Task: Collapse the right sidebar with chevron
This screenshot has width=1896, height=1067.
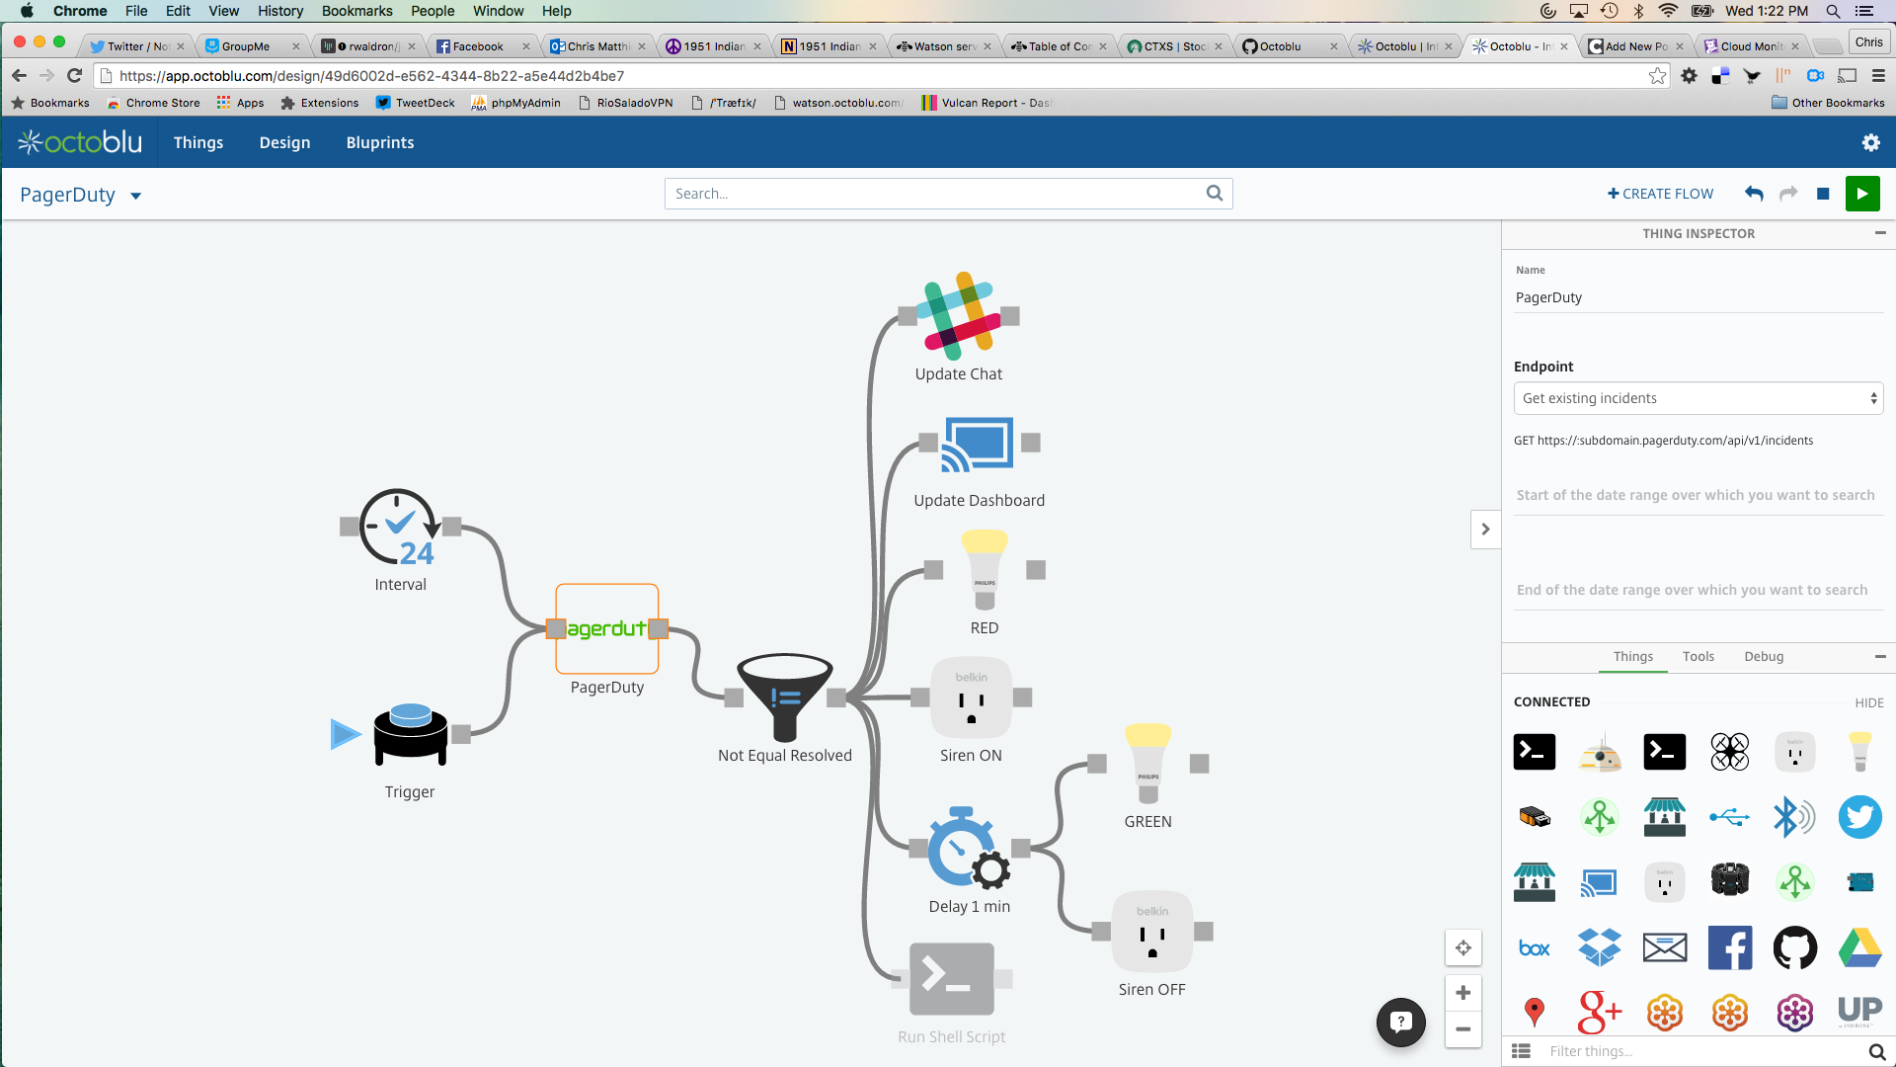Action: point(1485,530)
